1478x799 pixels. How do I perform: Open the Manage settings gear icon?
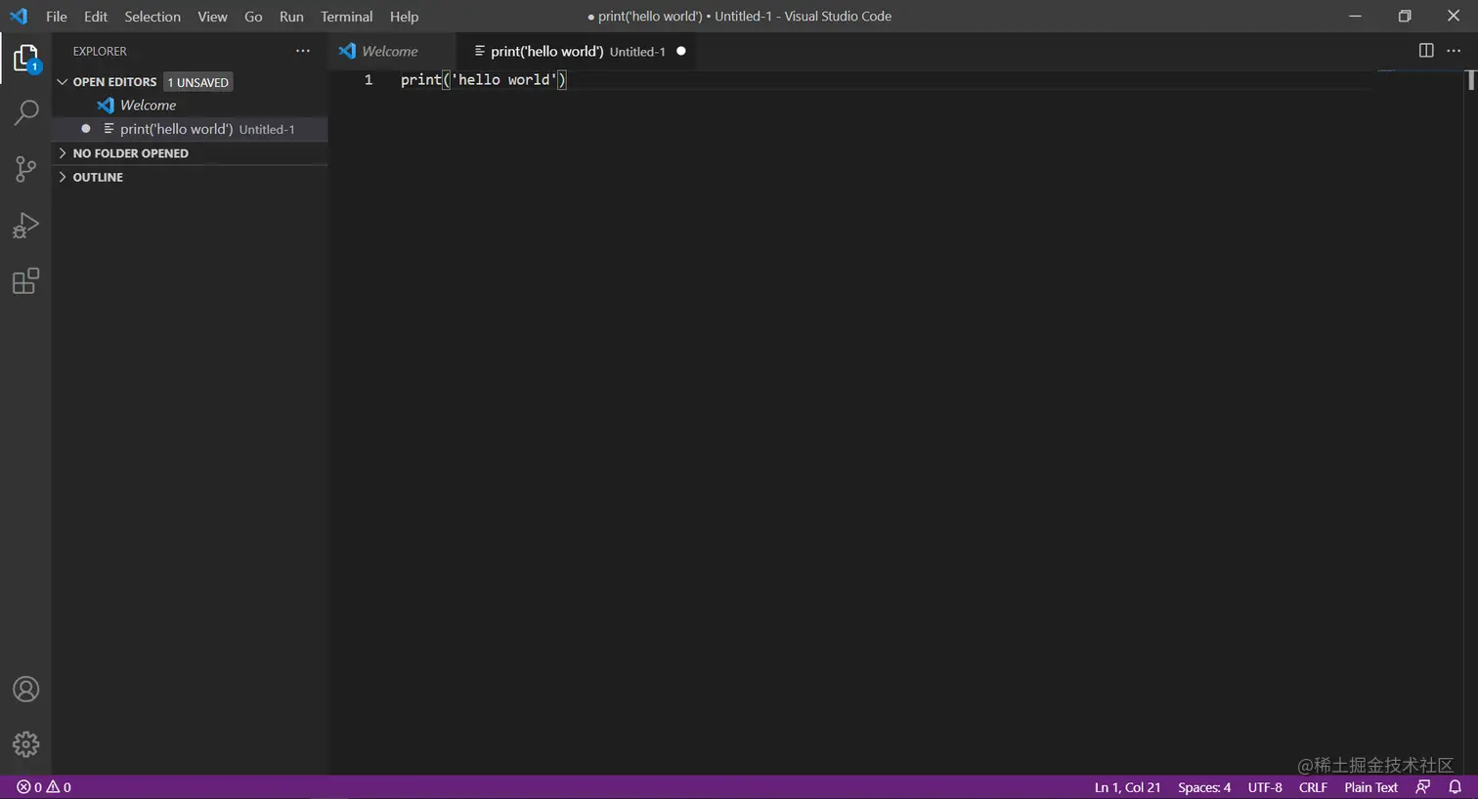click(25, 744)
